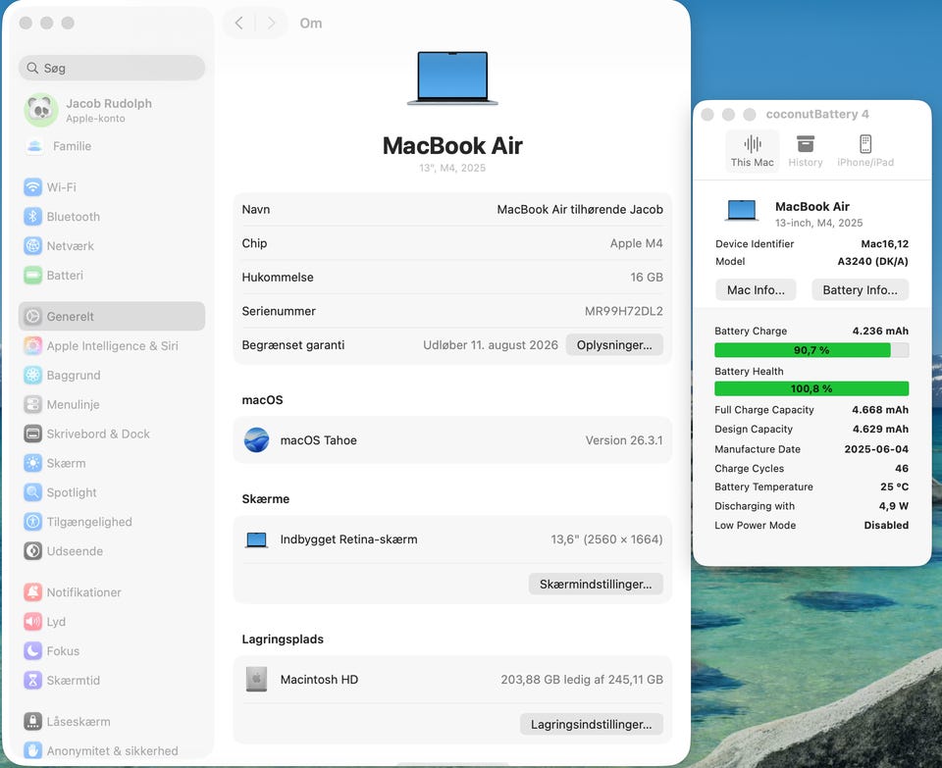Click Apple M4 chip value
This screenshot has width=942, height=768.
tap(636, 243)
